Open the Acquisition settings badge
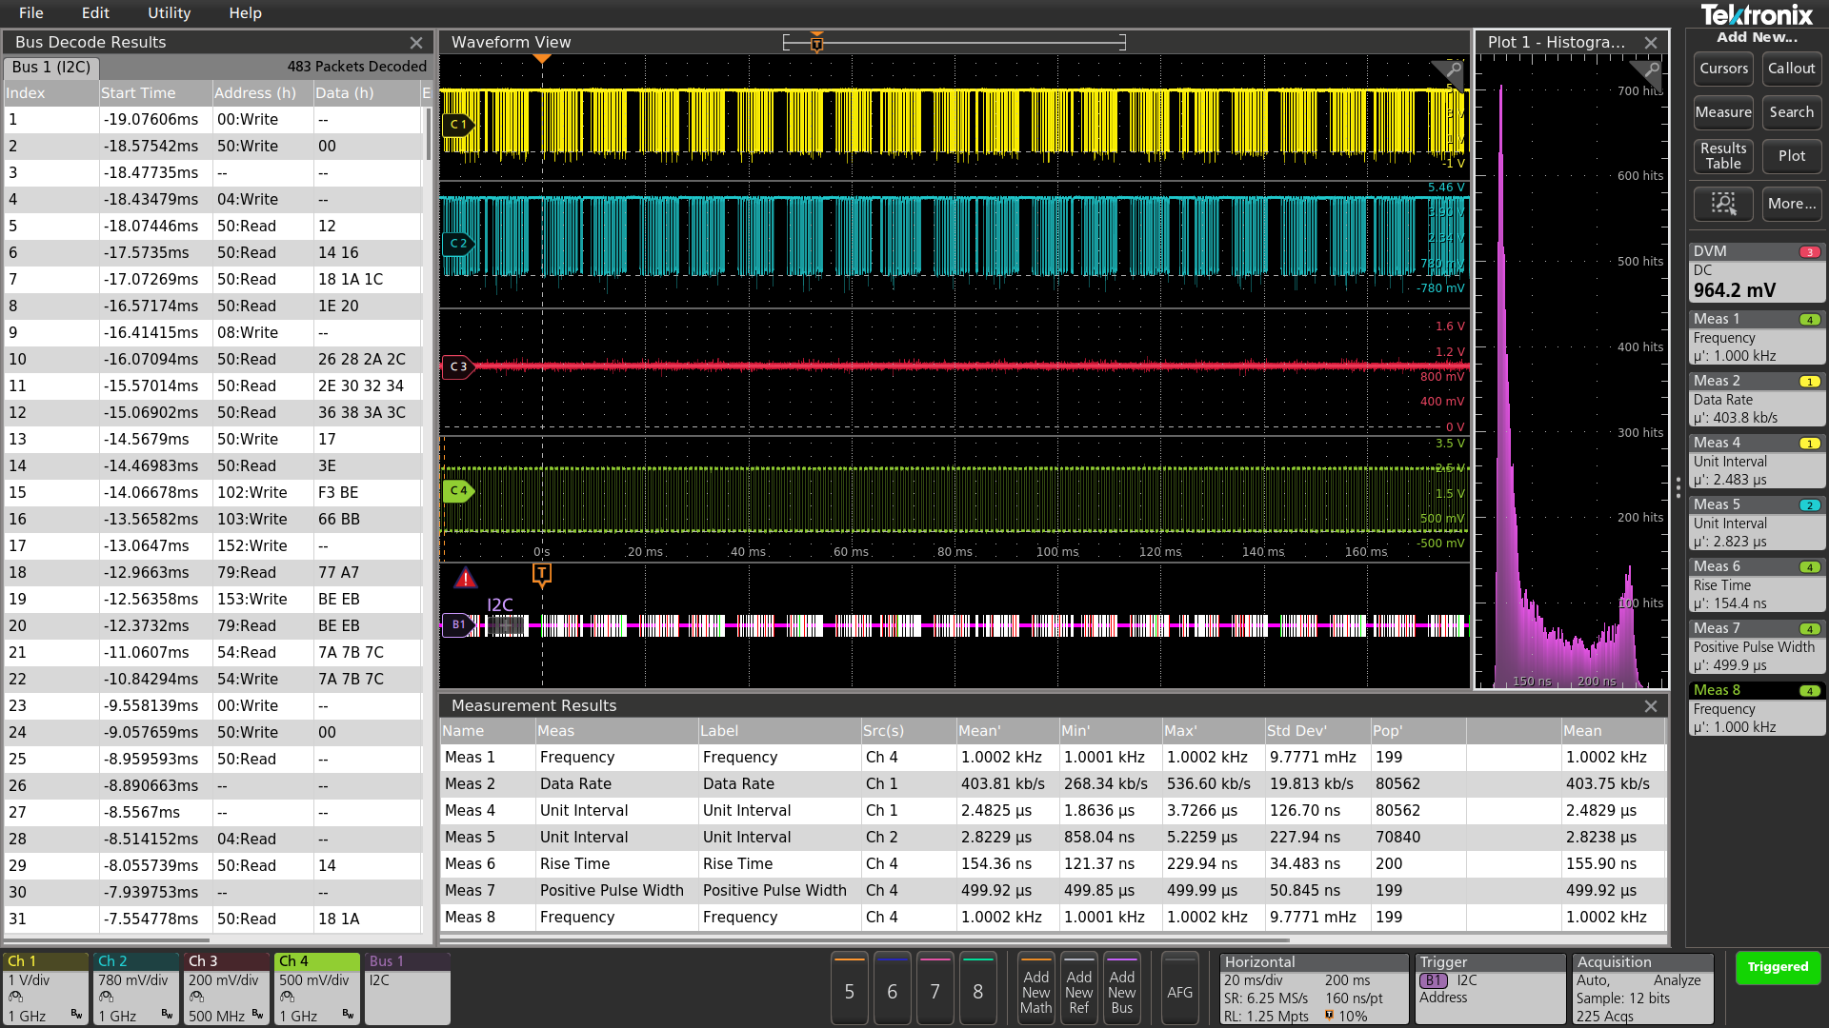1829x1028 pixels. [1642, 989]
